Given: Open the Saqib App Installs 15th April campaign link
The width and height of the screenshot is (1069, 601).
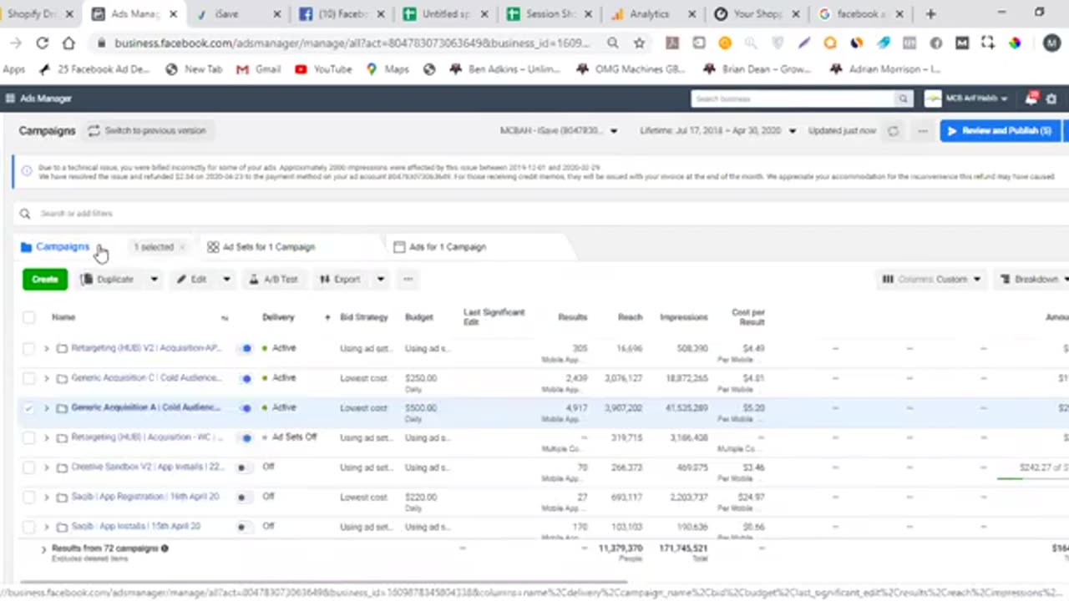Looking at the screenshot, I should [136, 527].
